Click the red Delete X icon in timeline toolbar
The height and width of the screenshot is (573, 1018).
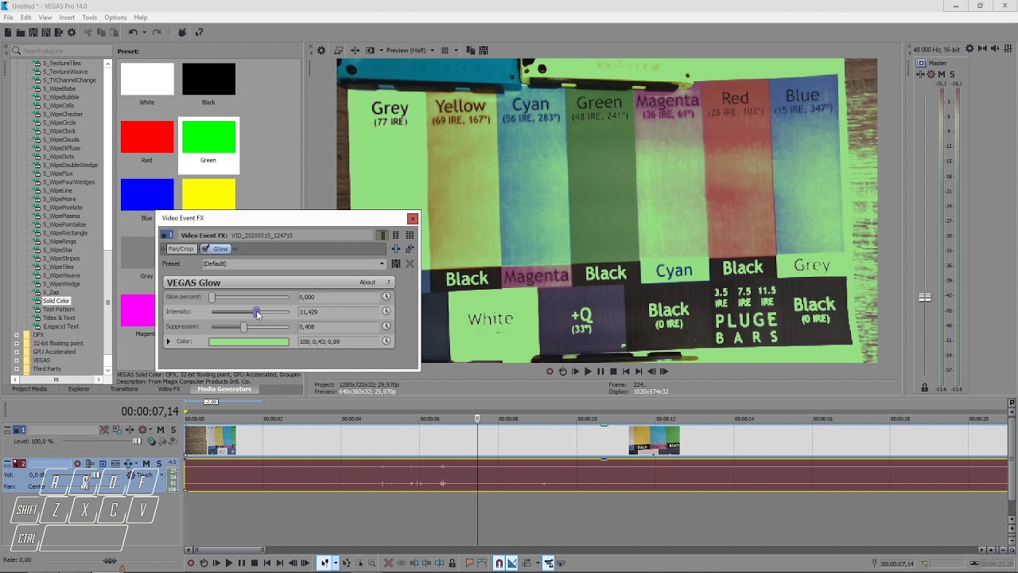[x=388, y=563]
